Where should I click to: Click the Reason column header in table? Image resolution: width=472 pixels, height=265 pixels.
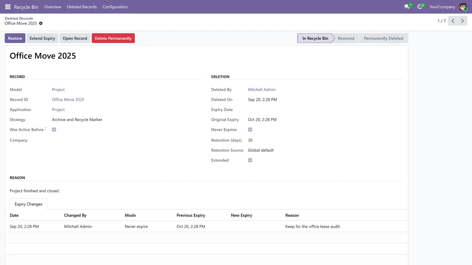point(292,215)
